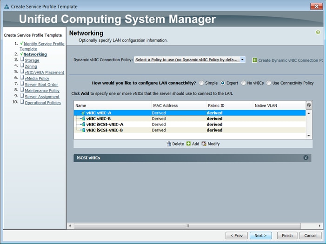Viewport: 326px width, 244px height.
Task: Click the derived Fabric ID of iSCSI-vNIC-B
Action: 214,130
